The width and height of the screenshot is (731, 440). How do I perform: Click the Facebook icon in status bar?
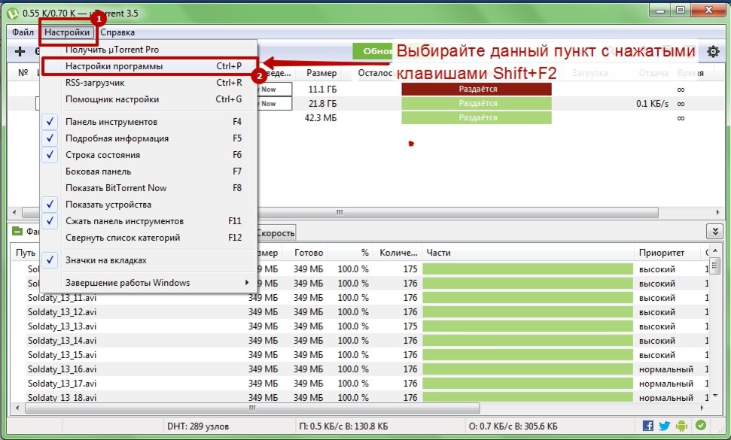tap(647, 425)
